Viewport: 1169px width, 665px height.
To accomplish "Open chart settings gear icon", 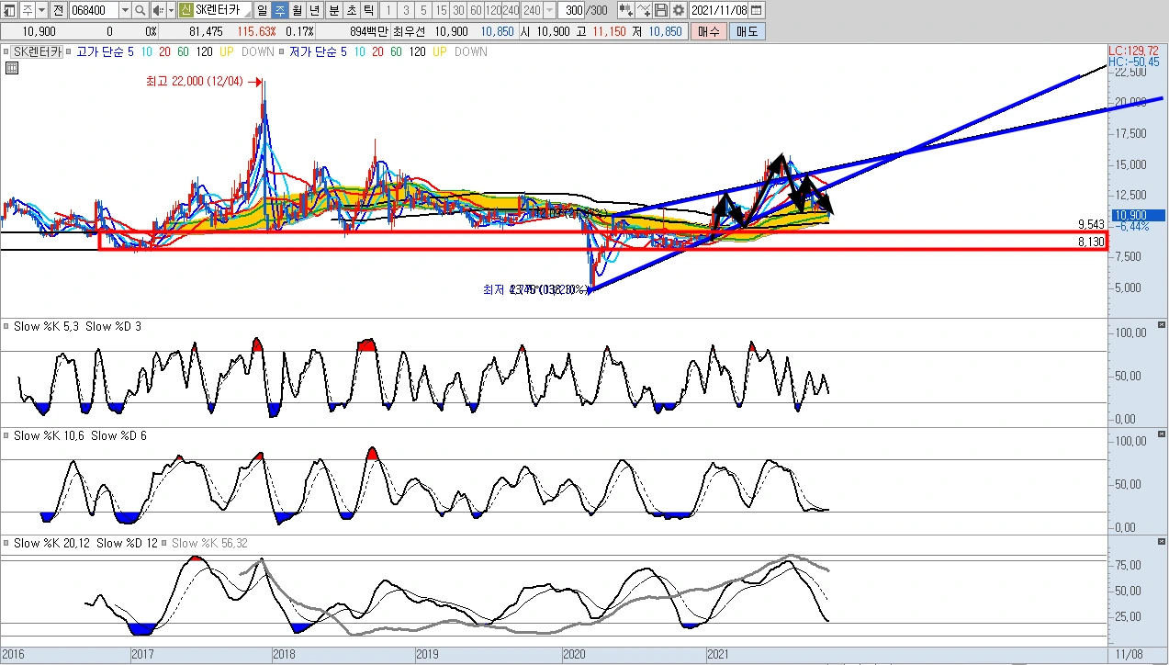I will [678, 11].
